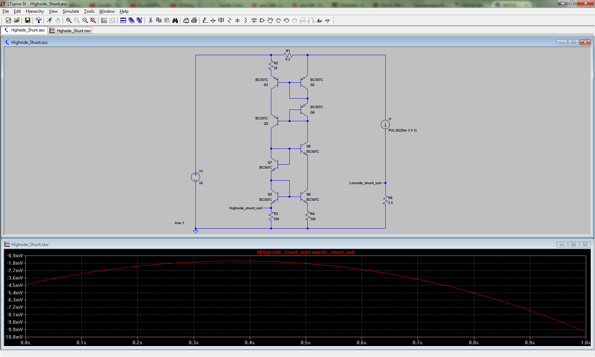This screenshot has width=595, height=357.
Task: Select the move hand tool
Action: pyautogui.click(x=270, y=21)
